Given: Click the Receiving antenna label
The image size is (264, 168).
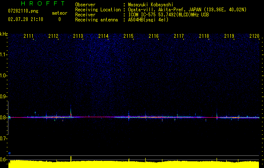Looking at the screenshot, I should 97,20.
